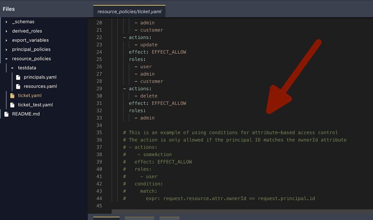The width and height of the screenshot is (373, 220).
Task: Open principals.yaml in the file tree
Action: coord(40,77)
